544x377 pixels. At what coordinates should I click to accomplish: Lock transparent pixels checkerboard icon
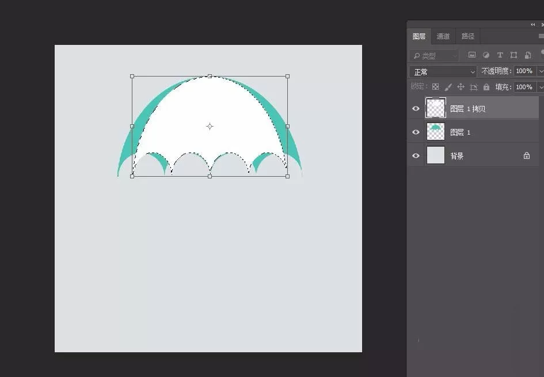click(435, 87)
